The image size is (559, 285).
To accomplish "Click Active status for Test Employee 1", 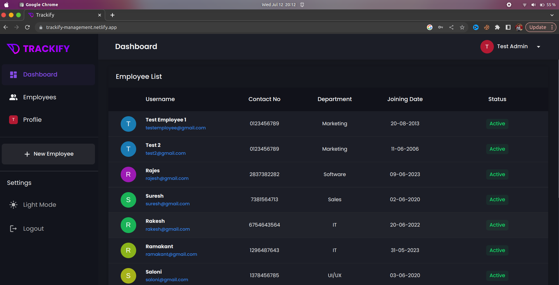I will 497,124.
